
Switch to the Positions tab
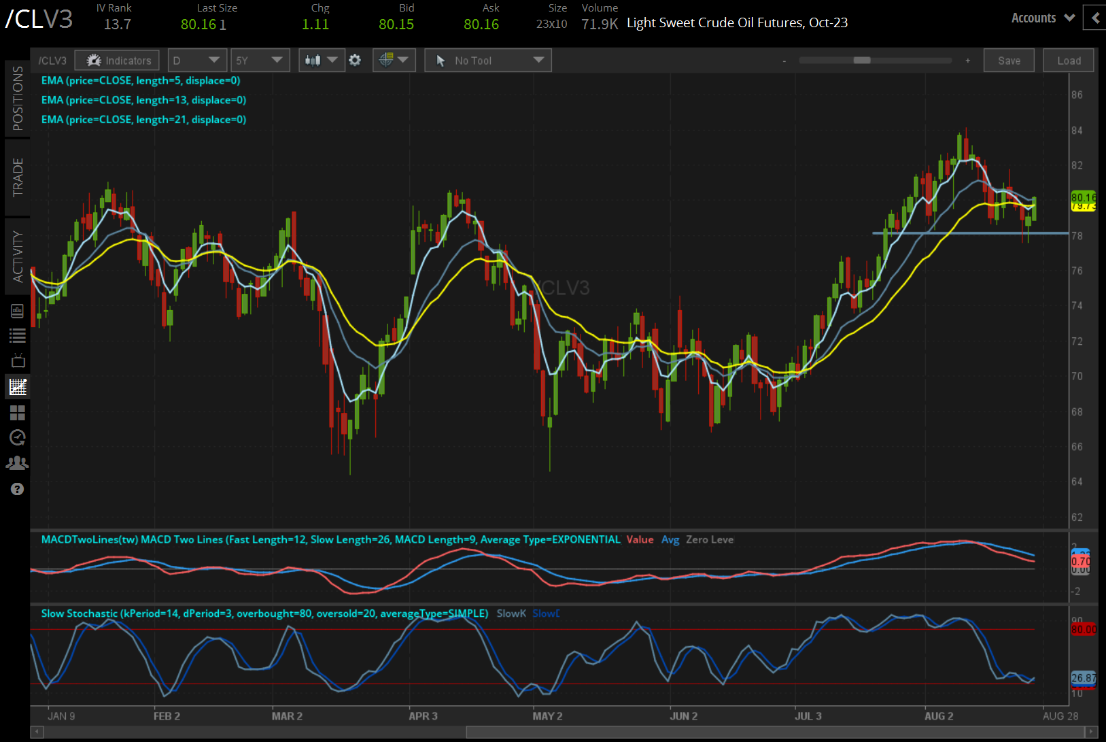18,99
